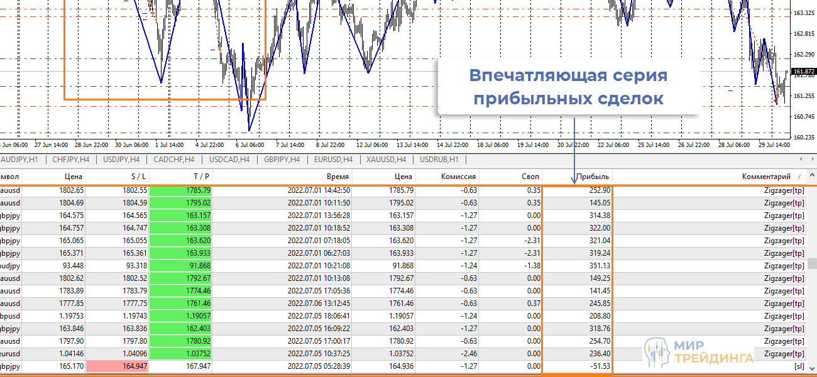The height and width of the screenshot is (377, 817).
Task: Select the EURUSD,H4 chart tab
Action: coord(333,160)
